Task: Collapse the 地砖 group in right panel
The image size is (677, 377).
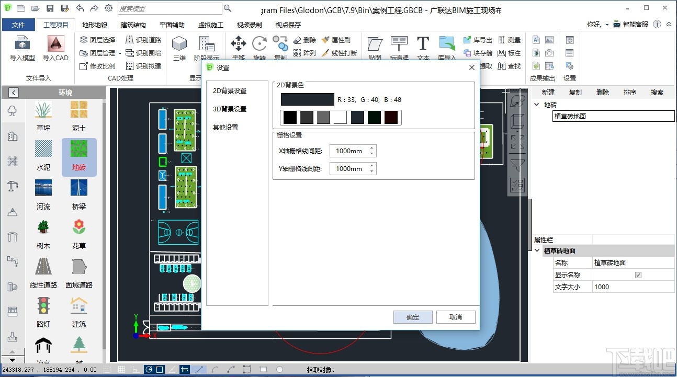Action: point(535,104)
